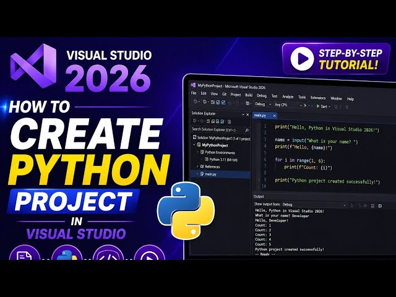Open the Solution Explorer window options arrow
396x297 pixels.
tap(243, 114)
